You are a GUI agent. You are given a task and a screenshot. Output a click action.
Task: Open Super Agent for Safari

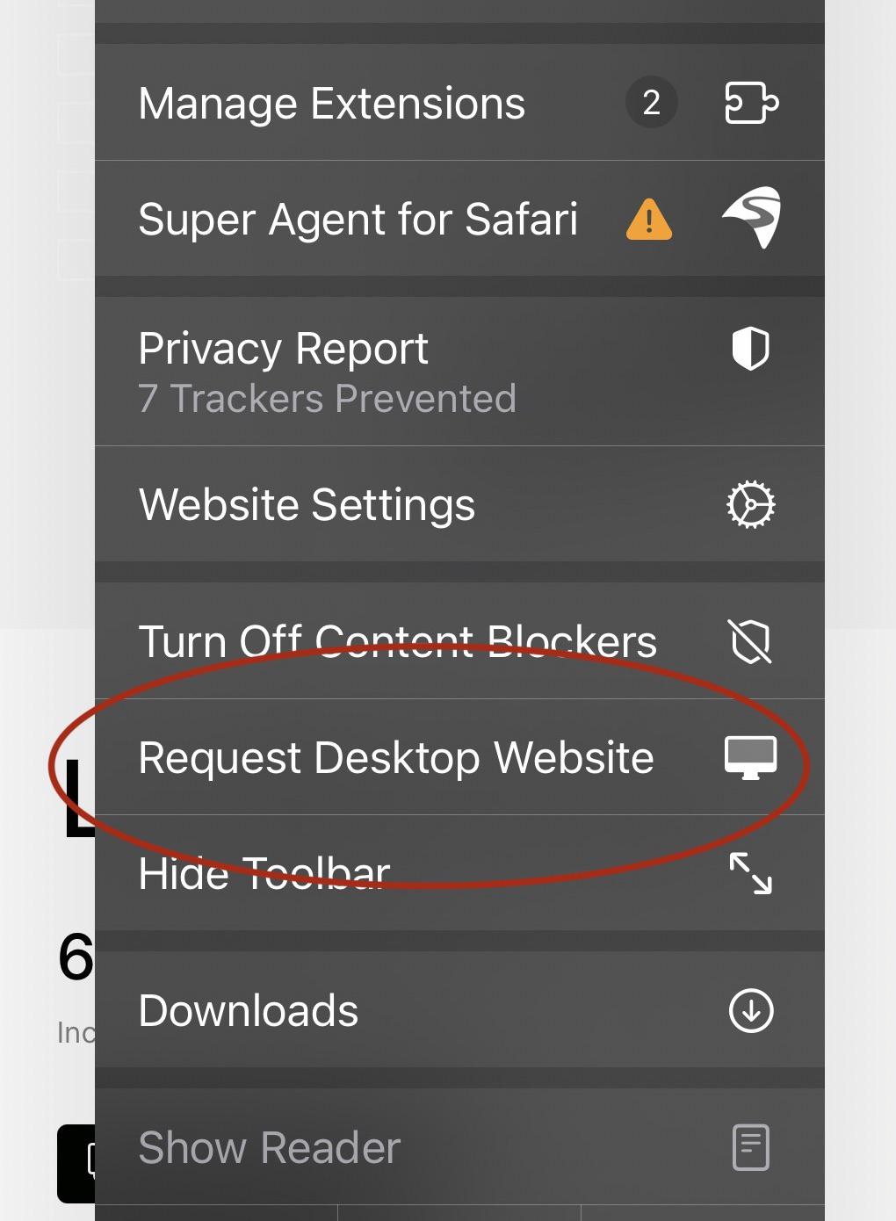(459, 219)
